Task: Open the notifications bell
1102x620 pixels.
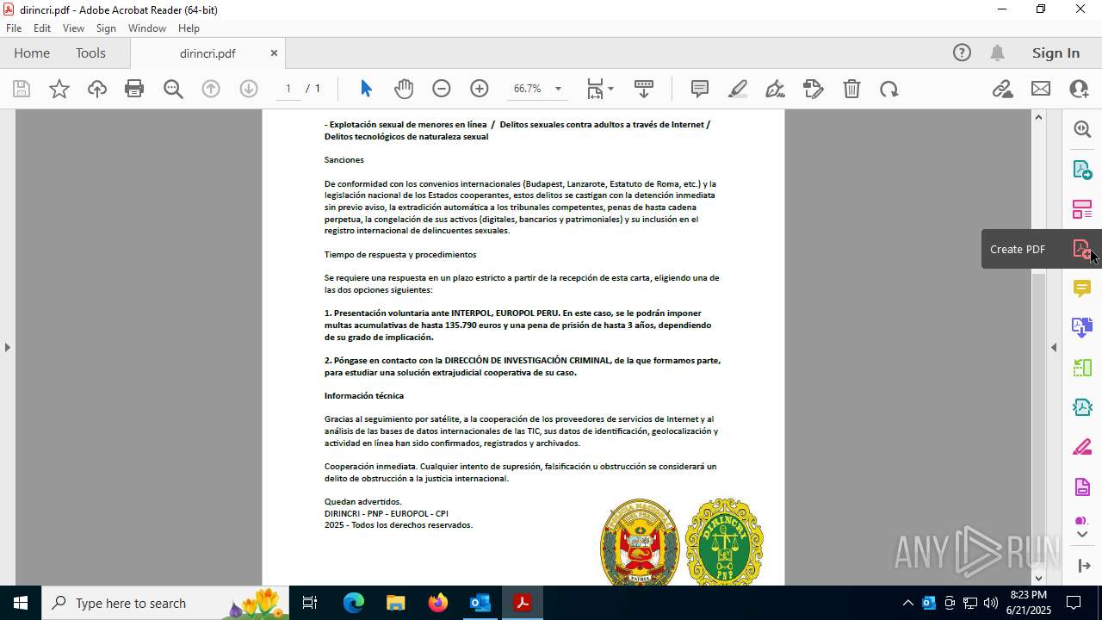Action: click(997, 53)
